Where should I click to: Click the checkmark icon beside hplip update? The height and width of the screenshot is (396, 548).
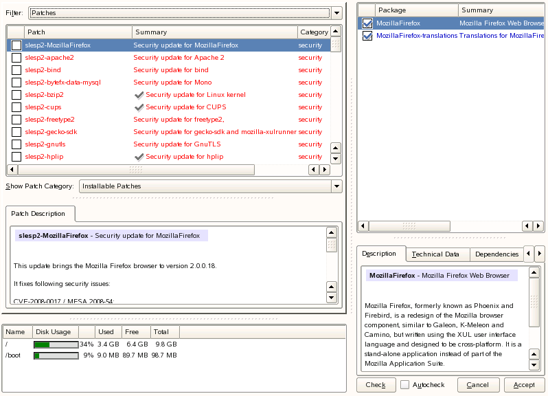tap(139, 157)
